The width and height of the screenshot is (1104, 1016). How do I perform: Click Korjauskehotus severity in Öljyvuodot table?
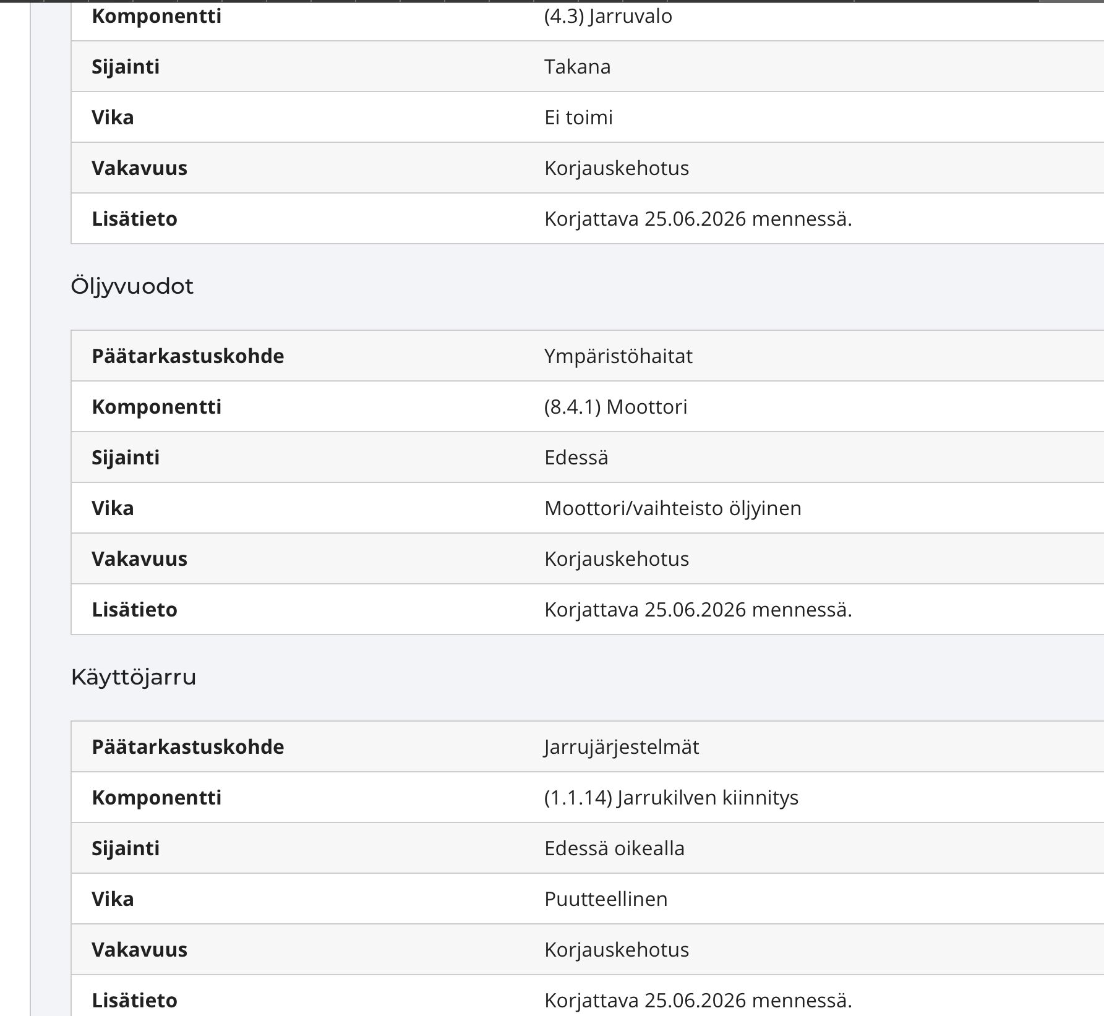616,559
